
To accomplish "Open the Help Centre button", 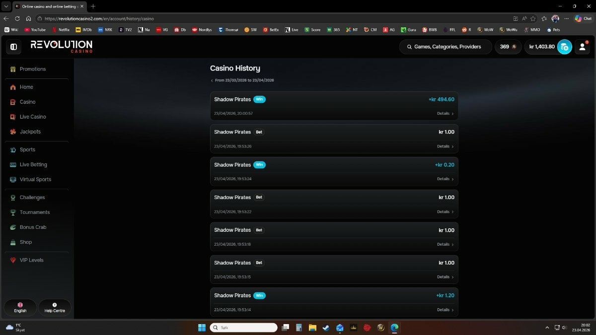I will [x=55, y=308].
